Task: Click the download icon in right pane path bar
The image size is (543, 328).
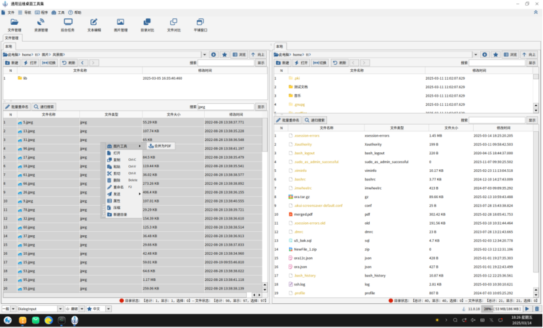Action: coord(485,55)
